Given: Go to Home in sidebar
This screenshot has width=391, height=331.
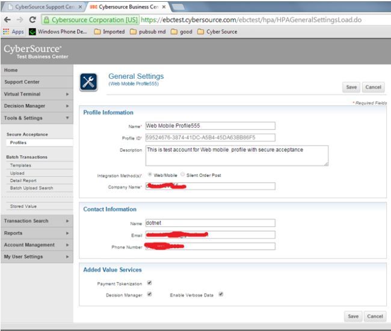Looking at the screenshot, I should click(37, 70).
